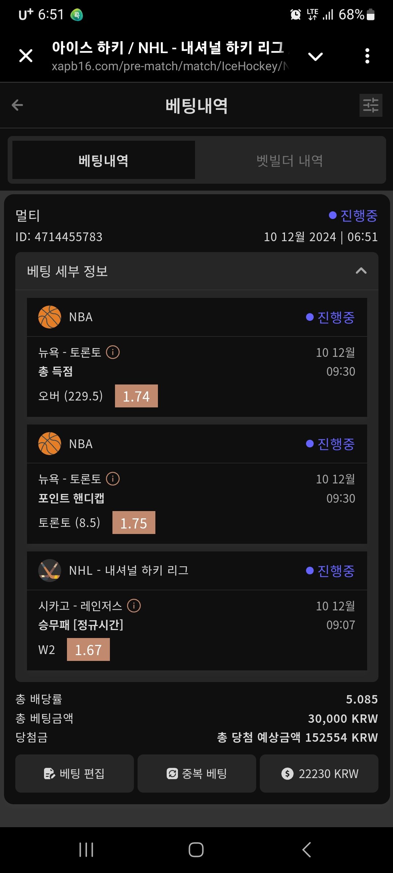Click the 1.74 odds box
The width and height of the screenshot is (393, 873).
point(136,396)
